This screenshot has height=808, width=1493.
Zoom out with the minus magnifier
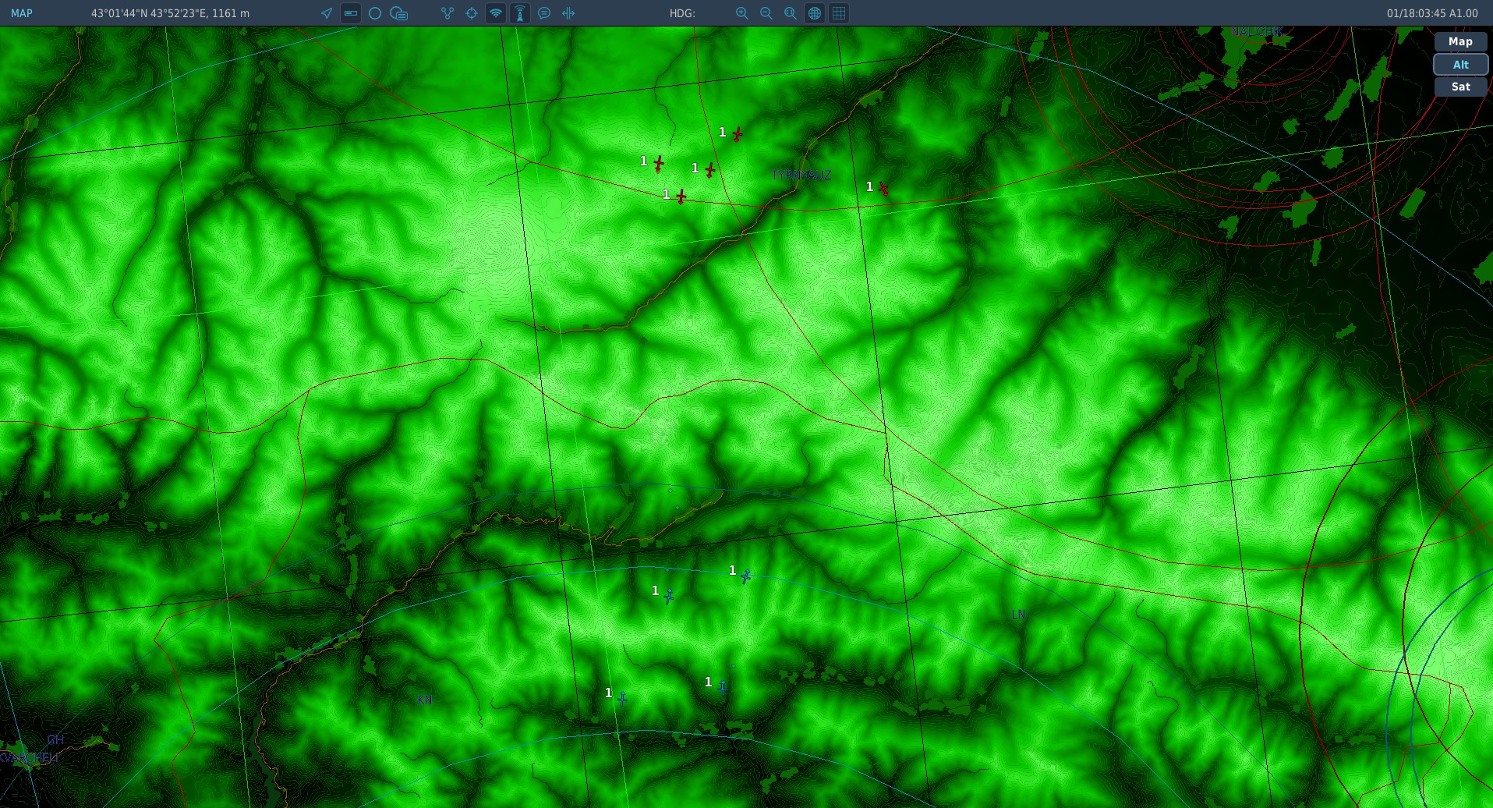coord(766,13)
